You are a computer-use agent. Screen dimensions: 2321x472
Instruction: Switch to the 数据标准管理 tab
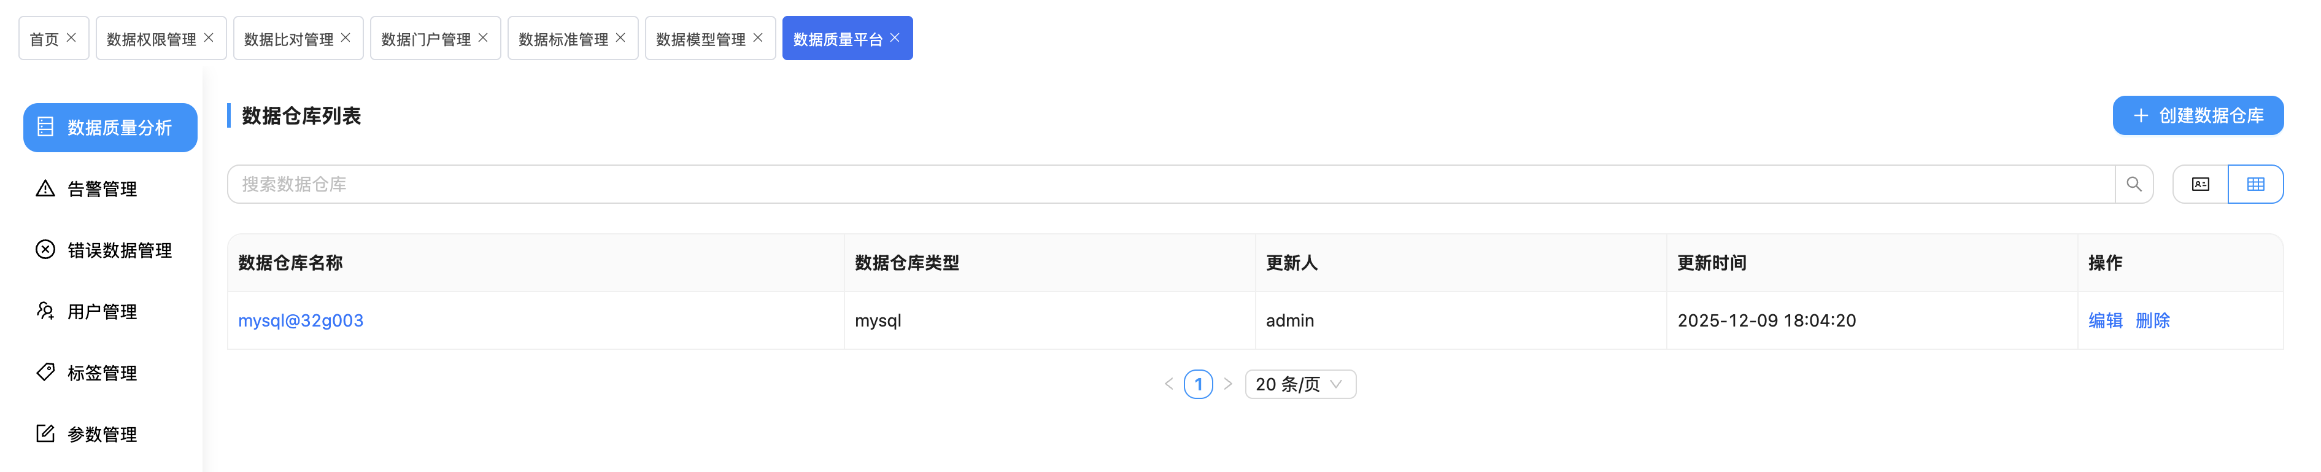pos(563,39)
